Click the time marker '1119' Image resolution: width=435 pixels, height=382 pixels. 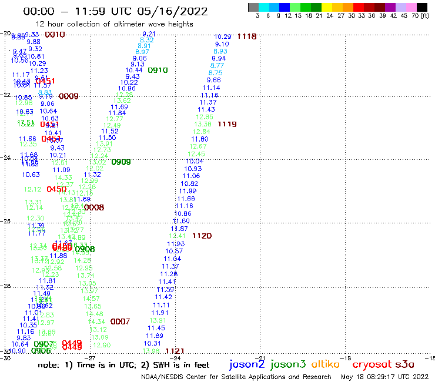point(227,124)
